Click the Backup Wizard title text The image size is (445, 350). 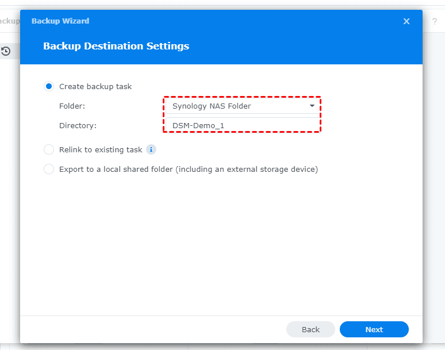tap(60, 21)
